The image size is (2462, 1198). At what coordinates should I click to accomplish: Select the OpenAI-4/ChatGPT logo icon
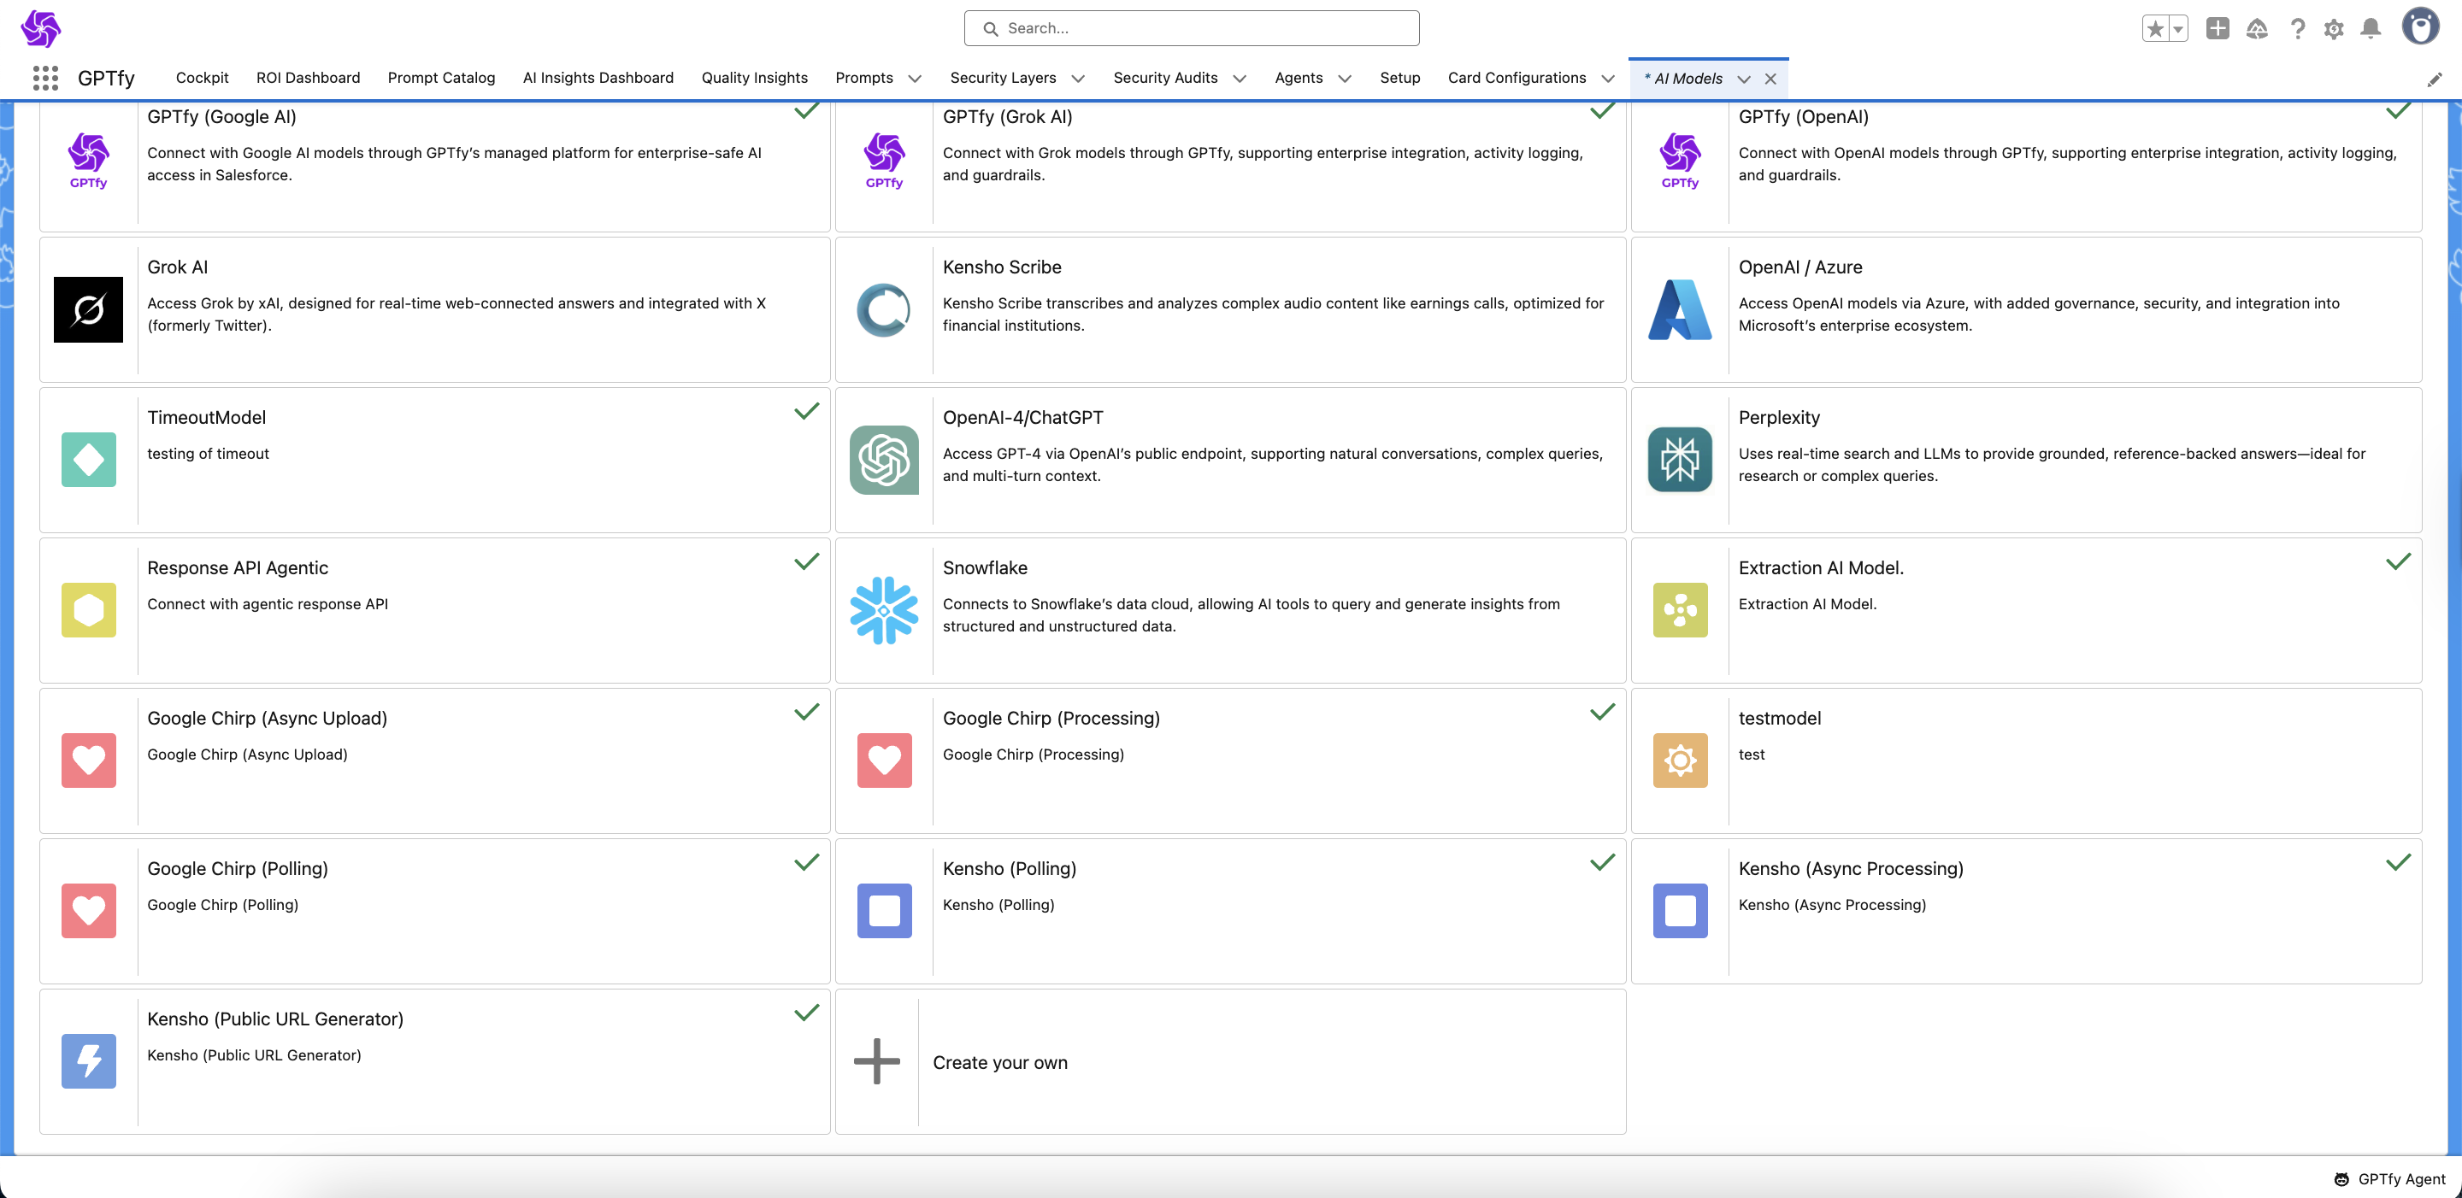883,460
